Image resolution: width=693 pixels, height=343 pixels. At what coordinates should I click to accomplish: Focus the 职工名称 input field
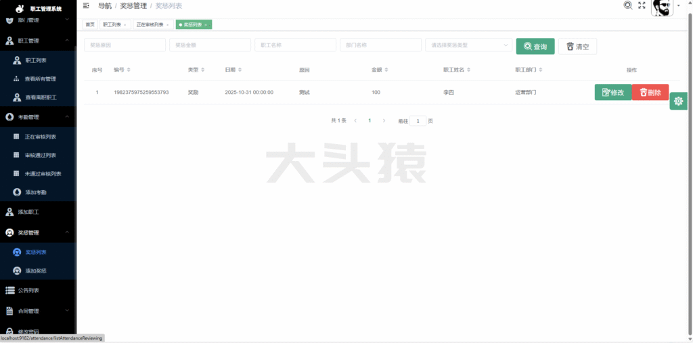pos(295,45)
